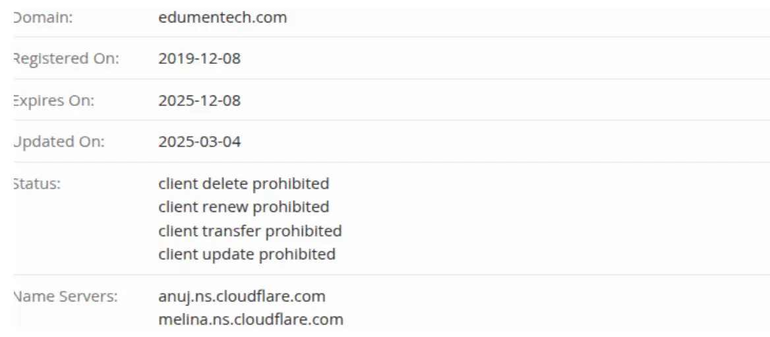
Task: Select the 2025-12-08 expiration date
Action: tap(199, 101)
